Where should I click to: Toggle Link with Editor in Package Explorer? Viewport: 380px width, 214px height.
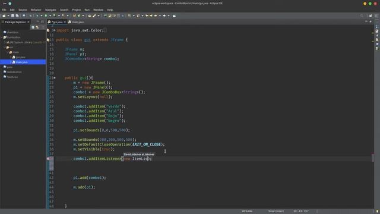pos(37,27)
